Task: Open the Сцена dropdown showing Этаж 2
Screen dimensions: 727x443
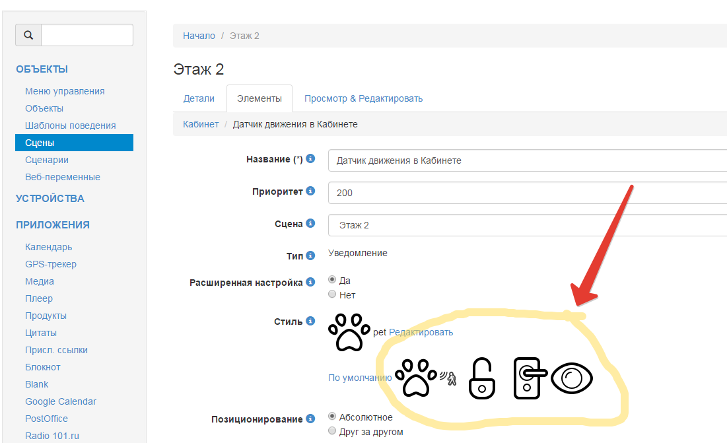Action: (x=527, y=225)
